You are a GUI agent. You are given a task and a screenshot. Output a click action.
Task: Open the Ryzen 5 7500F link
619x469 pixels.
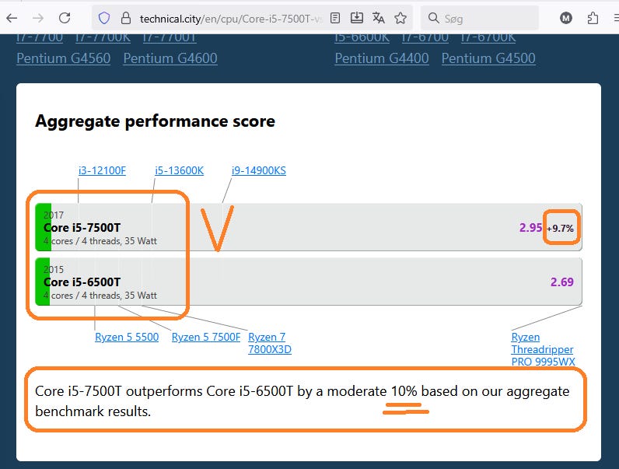[x=205, y=337]
